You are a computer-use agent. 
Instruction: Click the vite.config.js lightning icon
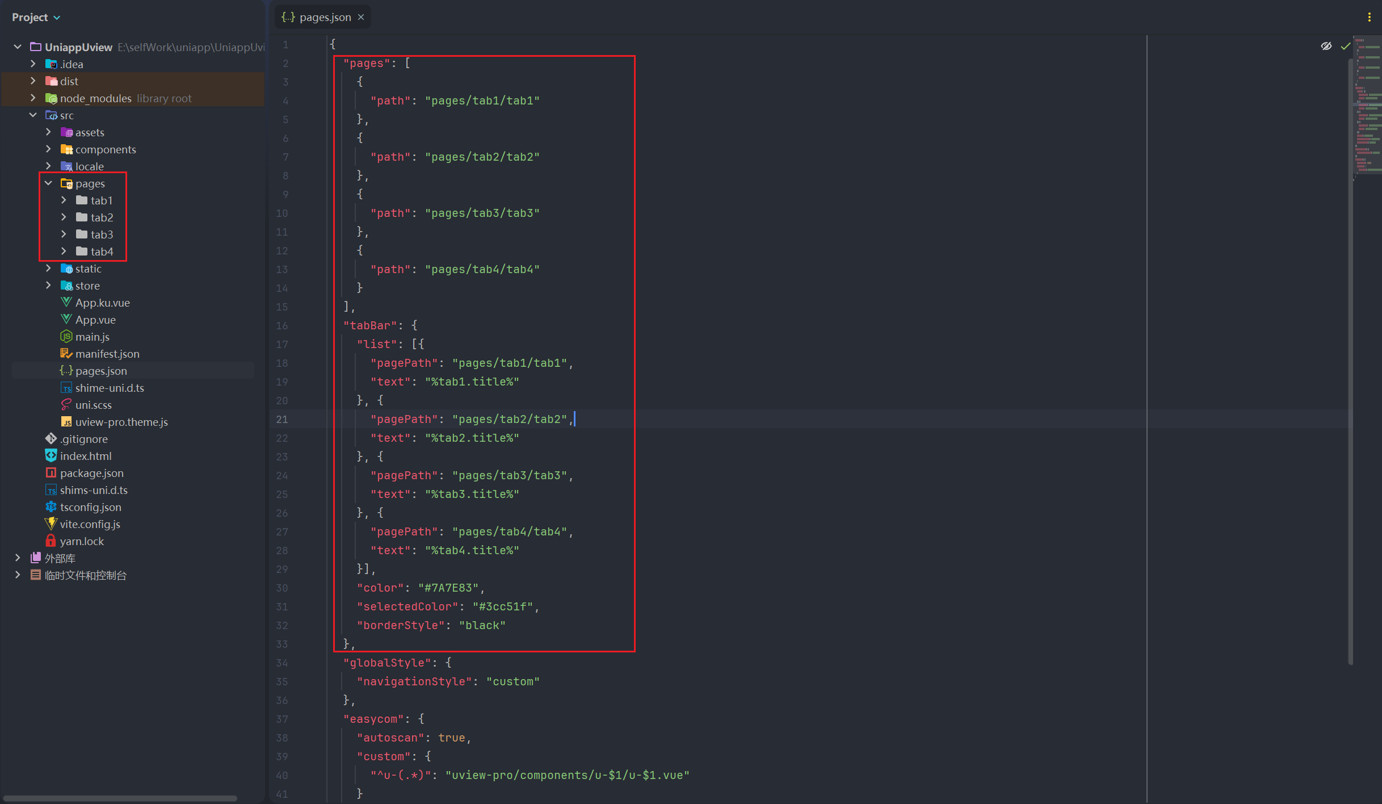click(x=51, y=524)
